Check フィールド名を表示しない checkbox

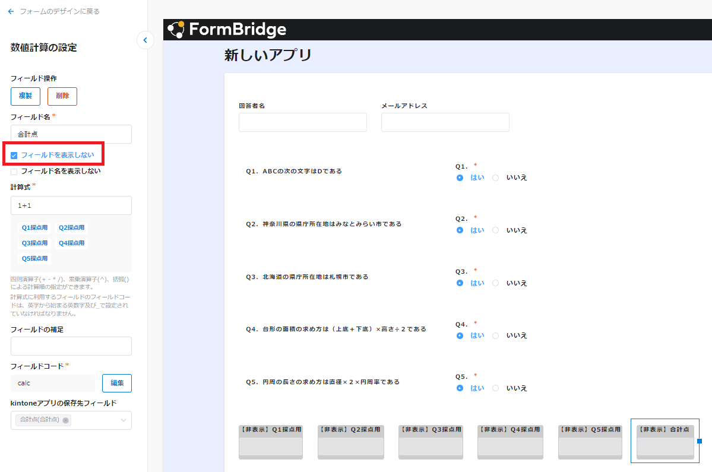click(x=14, y=172)
